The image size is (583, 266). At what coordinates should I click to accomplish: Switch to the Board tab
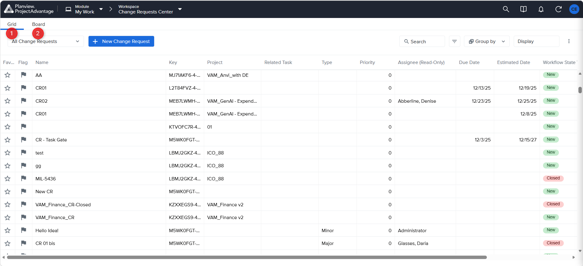[x=38, y=24]
